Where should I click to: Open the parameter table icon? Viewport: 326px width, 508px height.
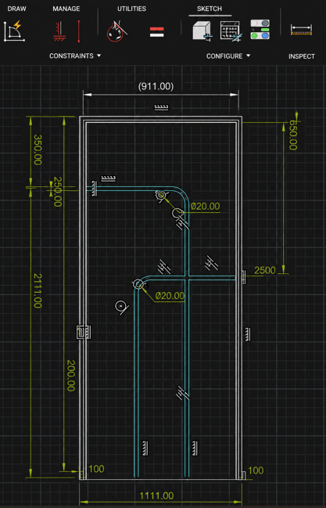point(231,31)
